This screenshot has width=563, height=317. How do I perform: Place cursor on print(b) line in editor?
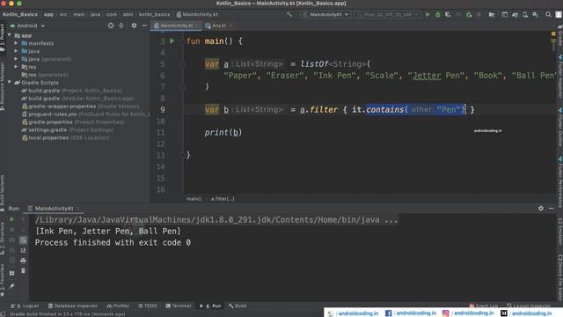[x=223, y=133]
